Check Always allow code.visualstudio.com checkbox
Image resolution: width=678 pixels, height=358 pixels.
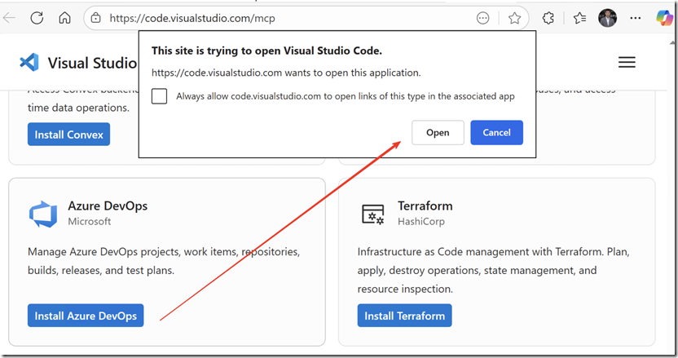[x=159, y=96]
